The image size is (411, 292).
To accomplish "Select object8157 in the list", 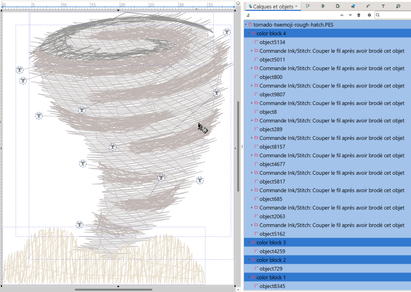I will [x=327, y=147].
